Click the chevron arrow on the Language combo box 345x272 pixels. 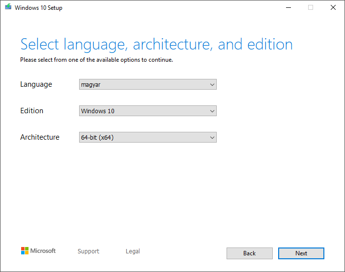tap(212, 84)
